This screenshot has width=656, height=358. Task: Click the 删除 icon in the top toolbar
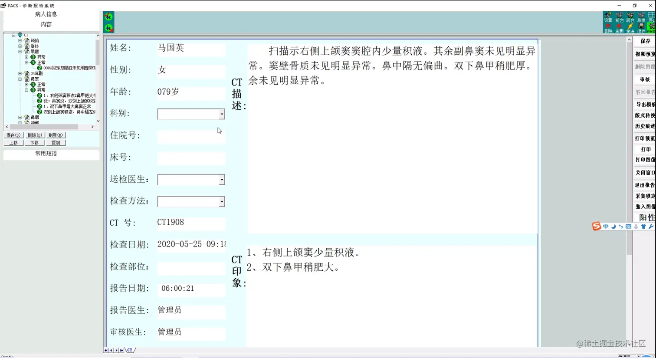[x=608, y=28]
